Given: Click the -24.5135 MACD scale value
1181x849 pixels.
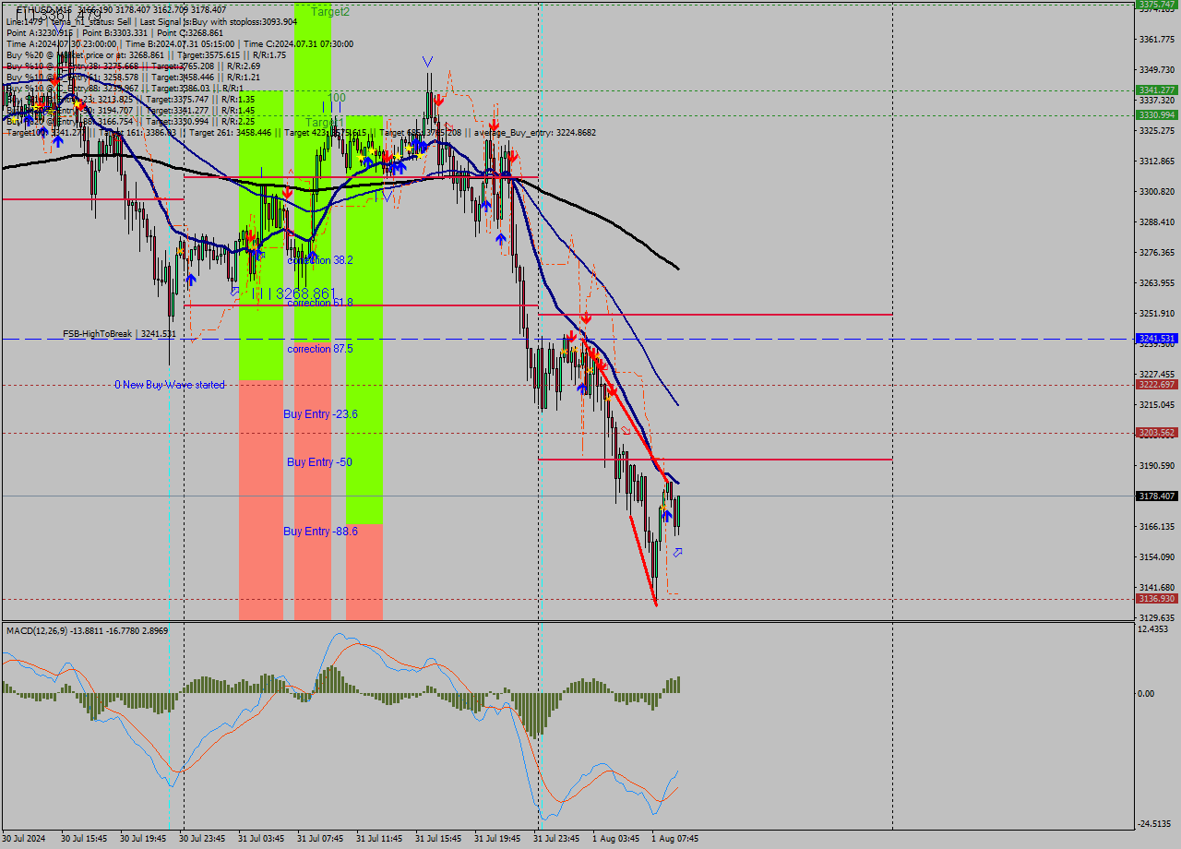Looking at the screenshot, I should 1154,824.
